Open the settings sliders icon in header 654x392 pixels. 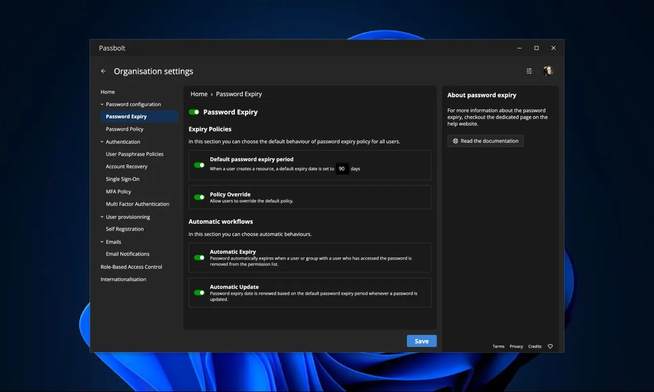coord(529,71)
